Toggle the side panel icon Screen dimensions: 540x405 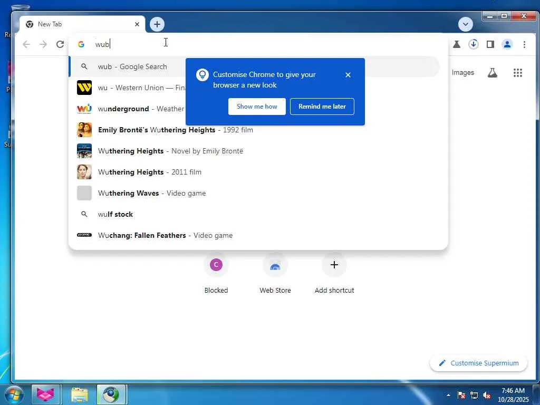490,44
